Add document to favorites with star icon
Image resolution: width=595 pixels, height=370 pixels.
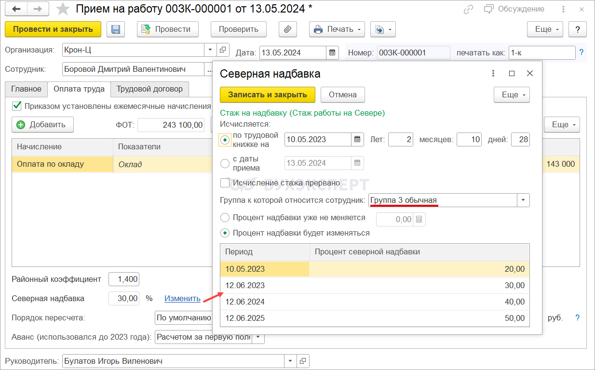tap(63, 9)
